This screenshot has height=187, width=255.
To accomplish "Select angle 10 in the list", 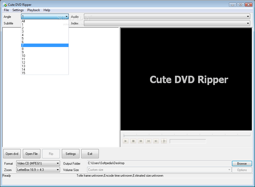I will click(x=45, y=56).
